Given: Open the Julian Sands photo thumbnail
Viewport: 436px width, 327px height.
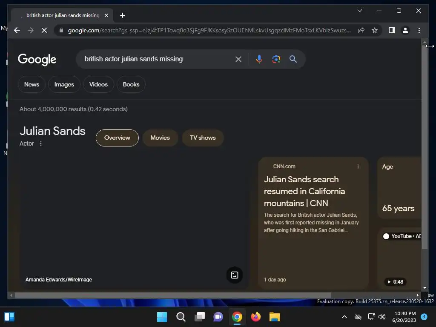Looking at the screenshot, I should [134, 223].
